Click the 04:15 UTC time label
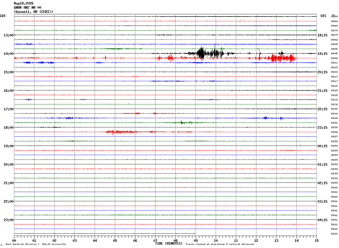The width and height of the screenshot is (339, 248). click(x=322, y=220)
